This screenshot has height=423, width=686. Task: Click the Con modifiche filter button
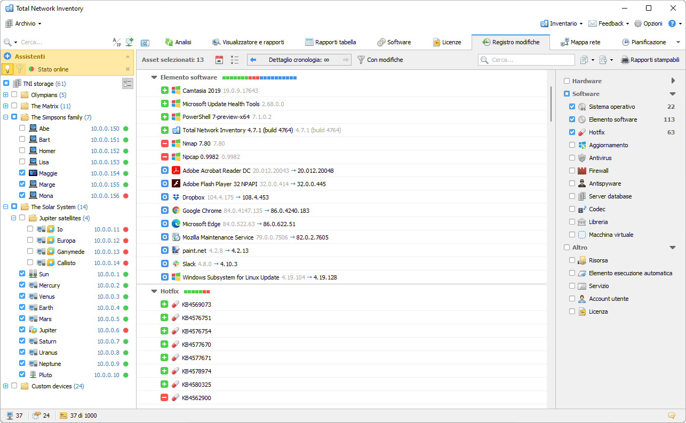click(x=380, y=60)
